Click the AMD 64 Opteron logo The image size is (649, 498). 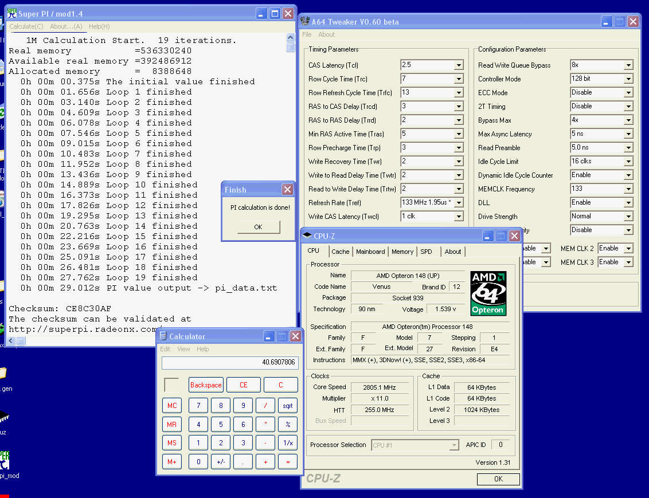[487, 293]
